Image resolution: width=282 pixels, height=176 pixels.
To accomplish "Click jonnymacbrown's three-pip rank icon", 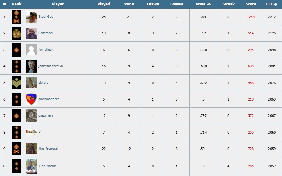I will [x=16, y=66].
